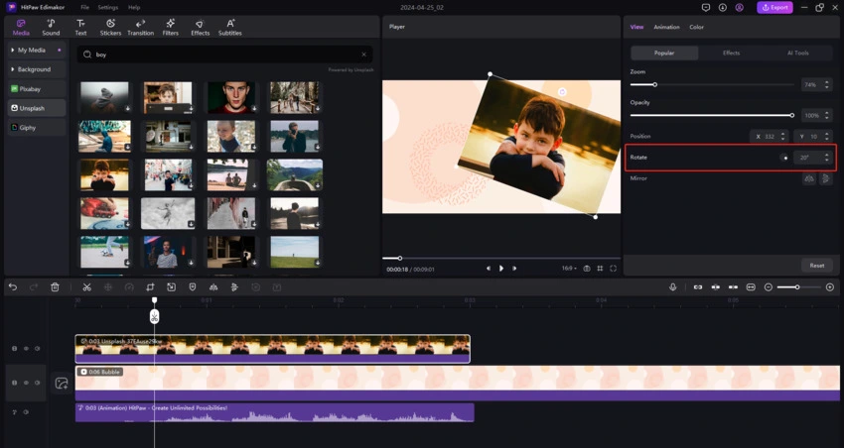Click the microphone voiceover icon
The image size is (844, 448).
point(672,287)
